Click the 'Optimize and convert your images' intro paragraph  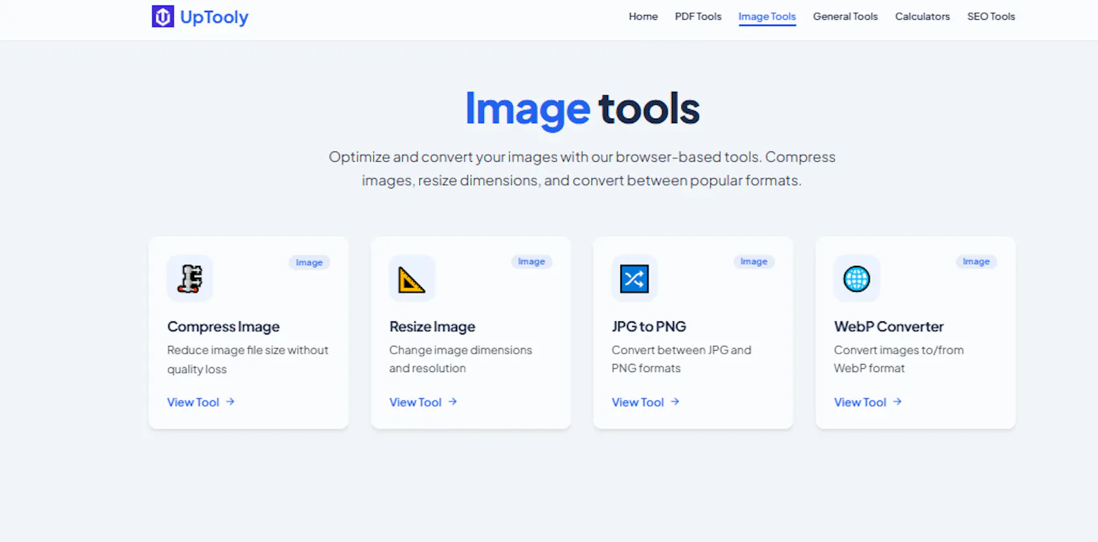[582, 169]
